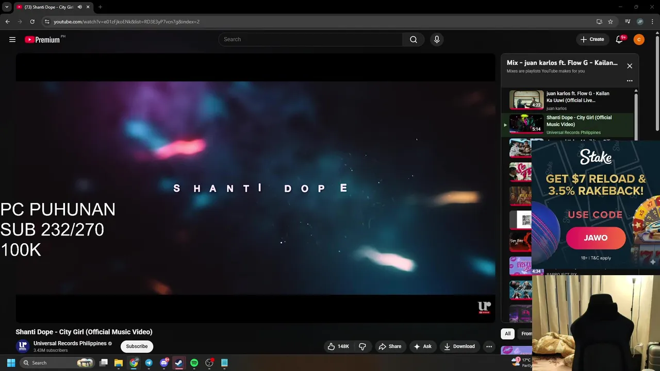Click the address bar URL
The image size is (660, 371).
127,22
